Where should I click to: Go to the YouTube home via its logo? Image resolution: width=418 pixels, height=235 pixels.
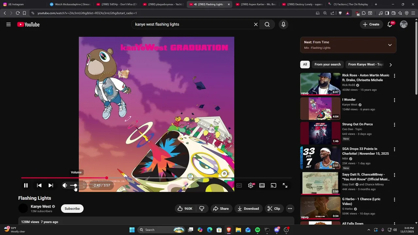[28, 24]
